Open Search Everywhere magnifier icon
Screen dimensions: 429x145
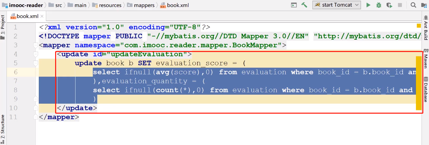tap(413, 5)
